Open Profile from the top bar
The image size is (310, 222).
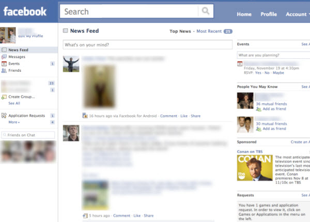[x=269, y=14]
